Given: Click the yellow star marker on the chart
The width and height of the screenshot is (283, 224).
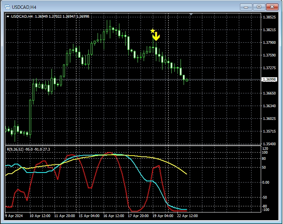Looking at the screenshot, I should (x=152, y=31).
